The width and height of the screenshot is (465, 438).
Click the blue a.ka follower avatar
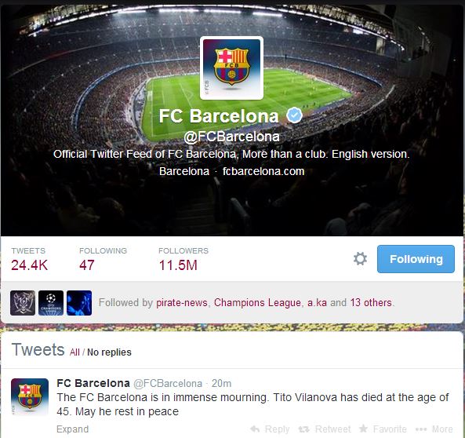click(79, 303)
